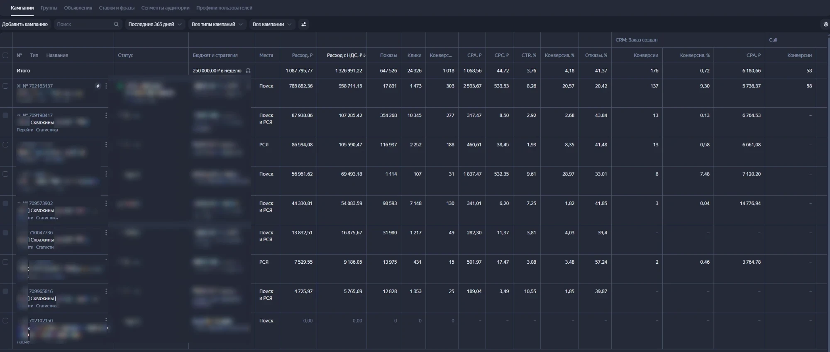Open the filter sliders settings icon
The height and width of the screenshot is (352, 830).
tap(304, 24)
